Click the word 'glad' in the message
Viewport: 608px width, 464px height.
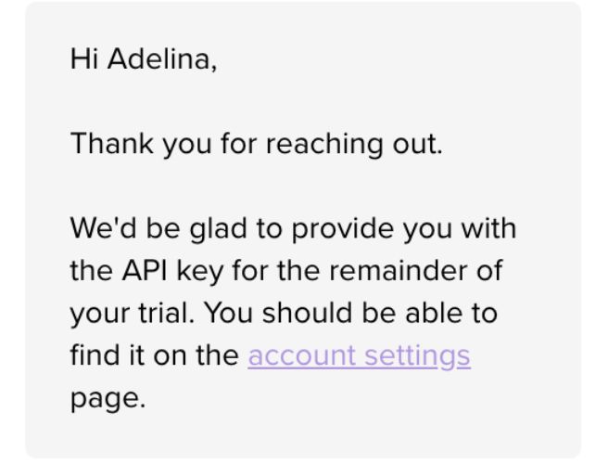[x=219, y=228]
